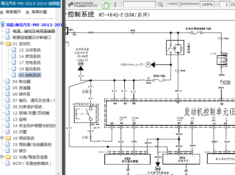Open 12 玻璃/车窗/后视镜 page
The height and width of the screenshot is (175, 235).
coord(31,113)
